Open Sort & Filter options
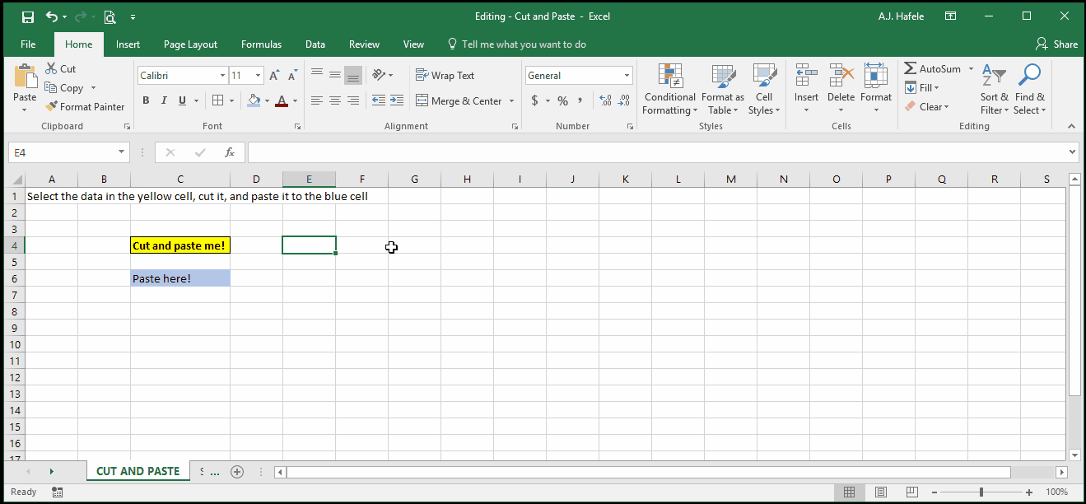Image resolution: width=1086 pixels, height=504 pixels. (x=994, y=89)
